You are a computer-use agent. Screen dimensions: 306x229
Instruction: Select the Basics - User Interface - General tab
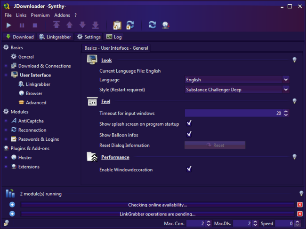coord(116,48)
